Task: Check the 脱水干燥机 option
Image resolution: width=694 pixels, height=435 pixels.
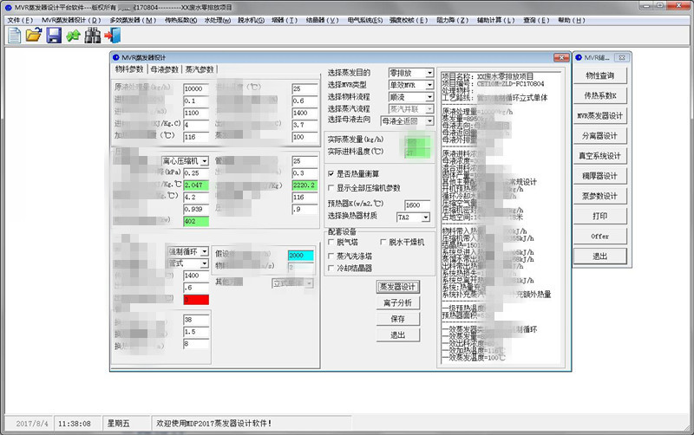Action: (383, 243)
